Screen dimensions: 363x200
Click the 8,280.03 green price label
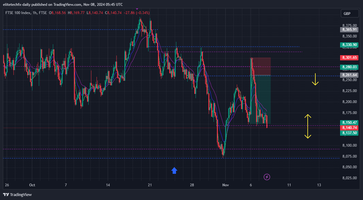349,67
